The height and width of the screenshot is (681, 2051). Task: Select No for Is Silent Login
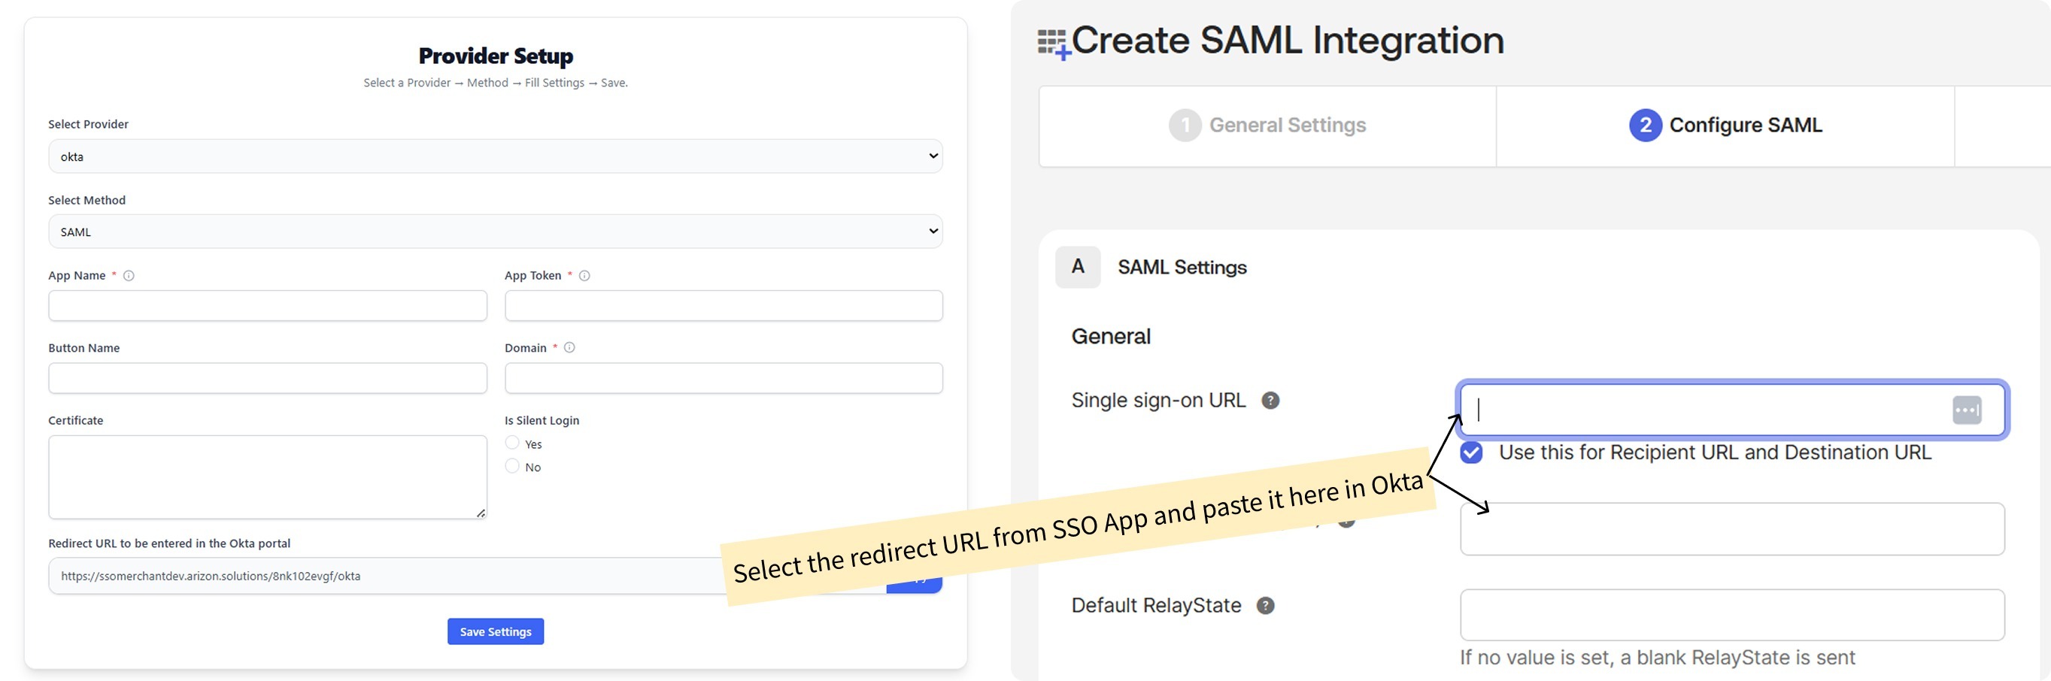tap(512, 466)
